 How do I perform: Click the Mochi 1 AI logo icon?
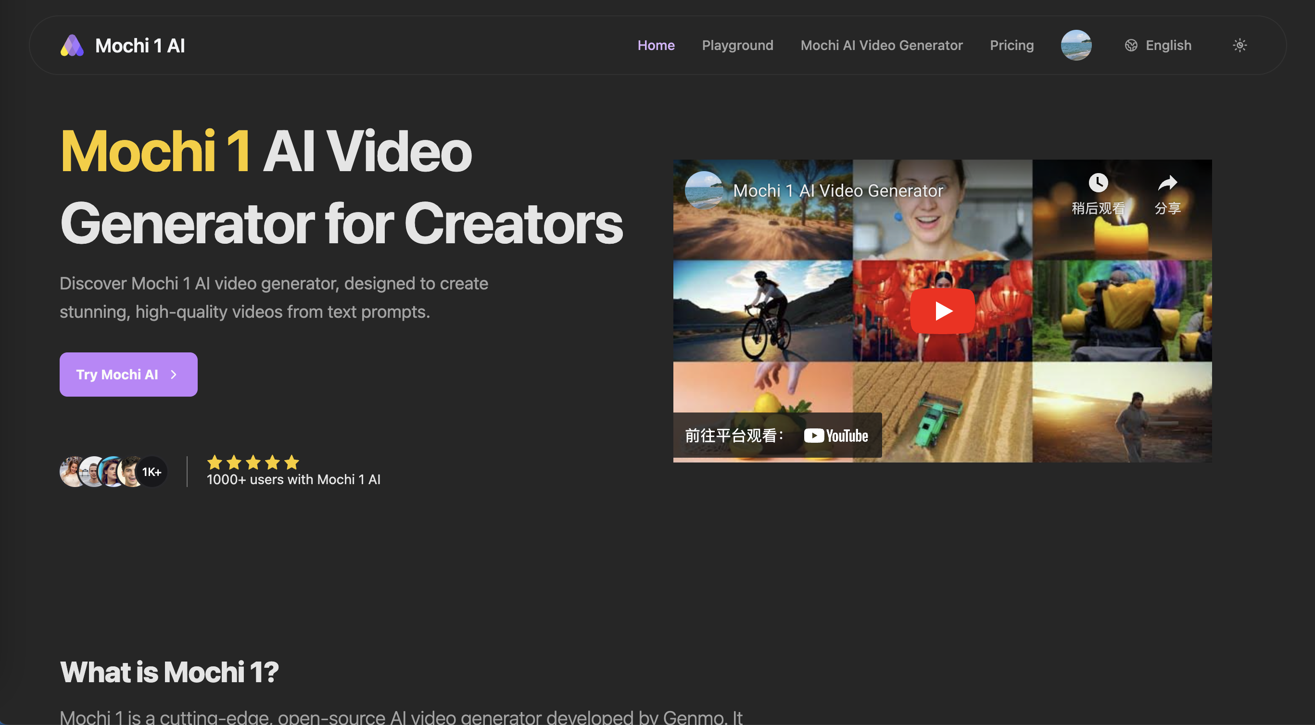coord(72,45)
